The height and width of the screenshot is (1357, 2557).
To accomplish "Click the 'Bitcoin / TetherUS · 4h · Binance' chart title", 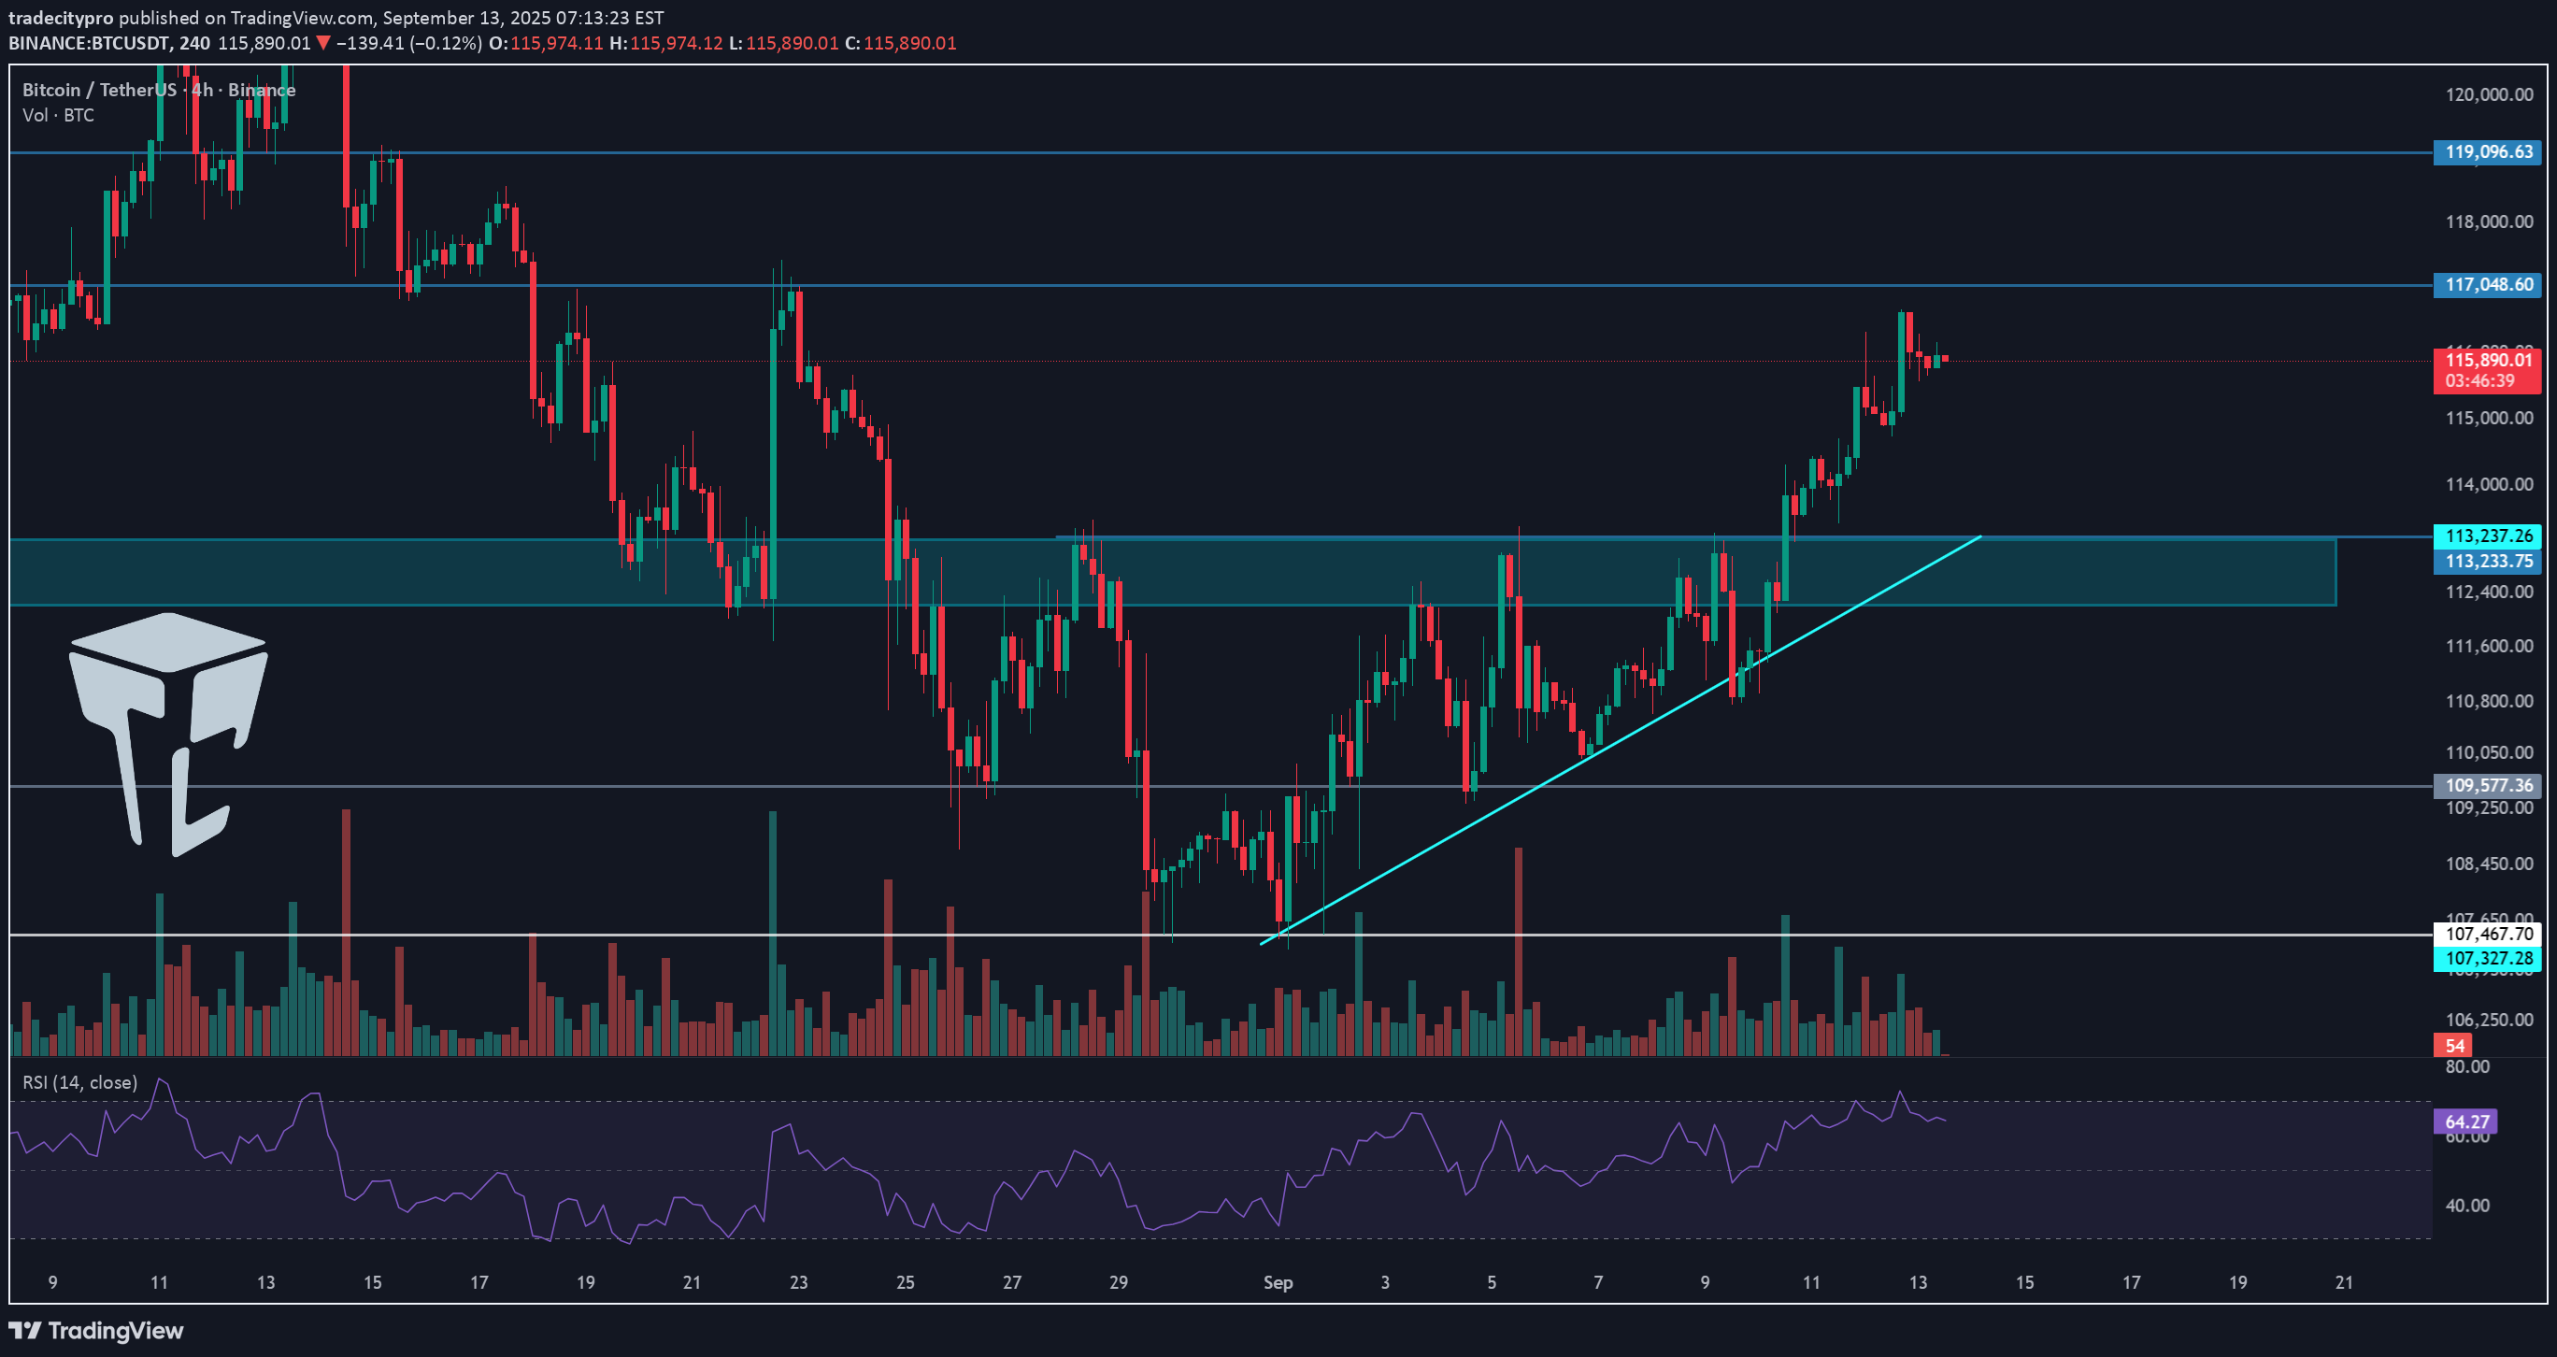I will (159, 90).
